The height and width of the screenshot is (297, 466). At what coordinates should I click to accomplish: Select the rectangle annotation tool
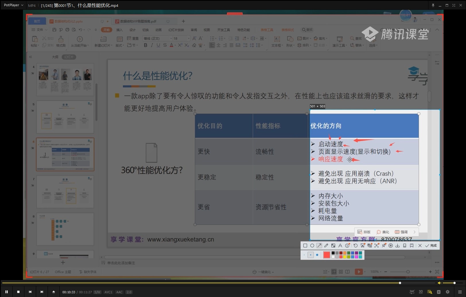(305, 246)
